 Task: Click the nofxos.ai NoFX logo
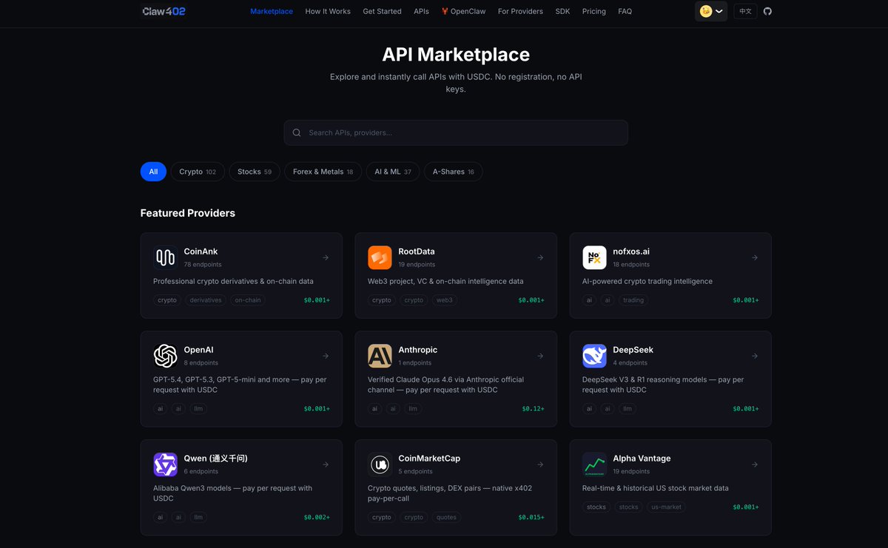(x=594, y=257)
